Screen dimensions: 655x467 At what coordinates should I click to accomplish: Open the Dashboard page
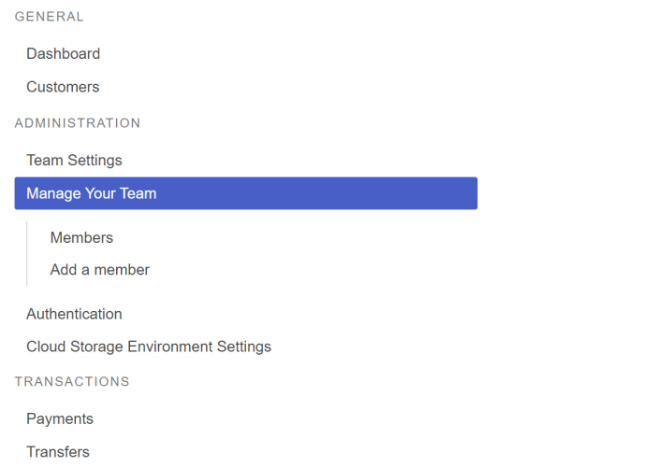click(63, 54)
